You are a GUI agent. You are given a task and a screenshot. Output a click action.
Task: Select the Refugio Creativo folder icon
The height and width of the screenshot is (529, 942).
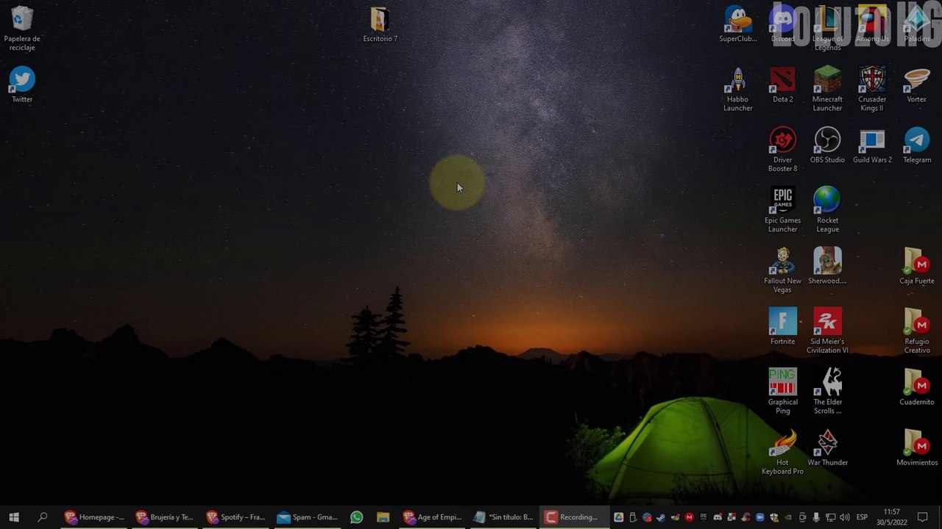click(x=917, y=331)
